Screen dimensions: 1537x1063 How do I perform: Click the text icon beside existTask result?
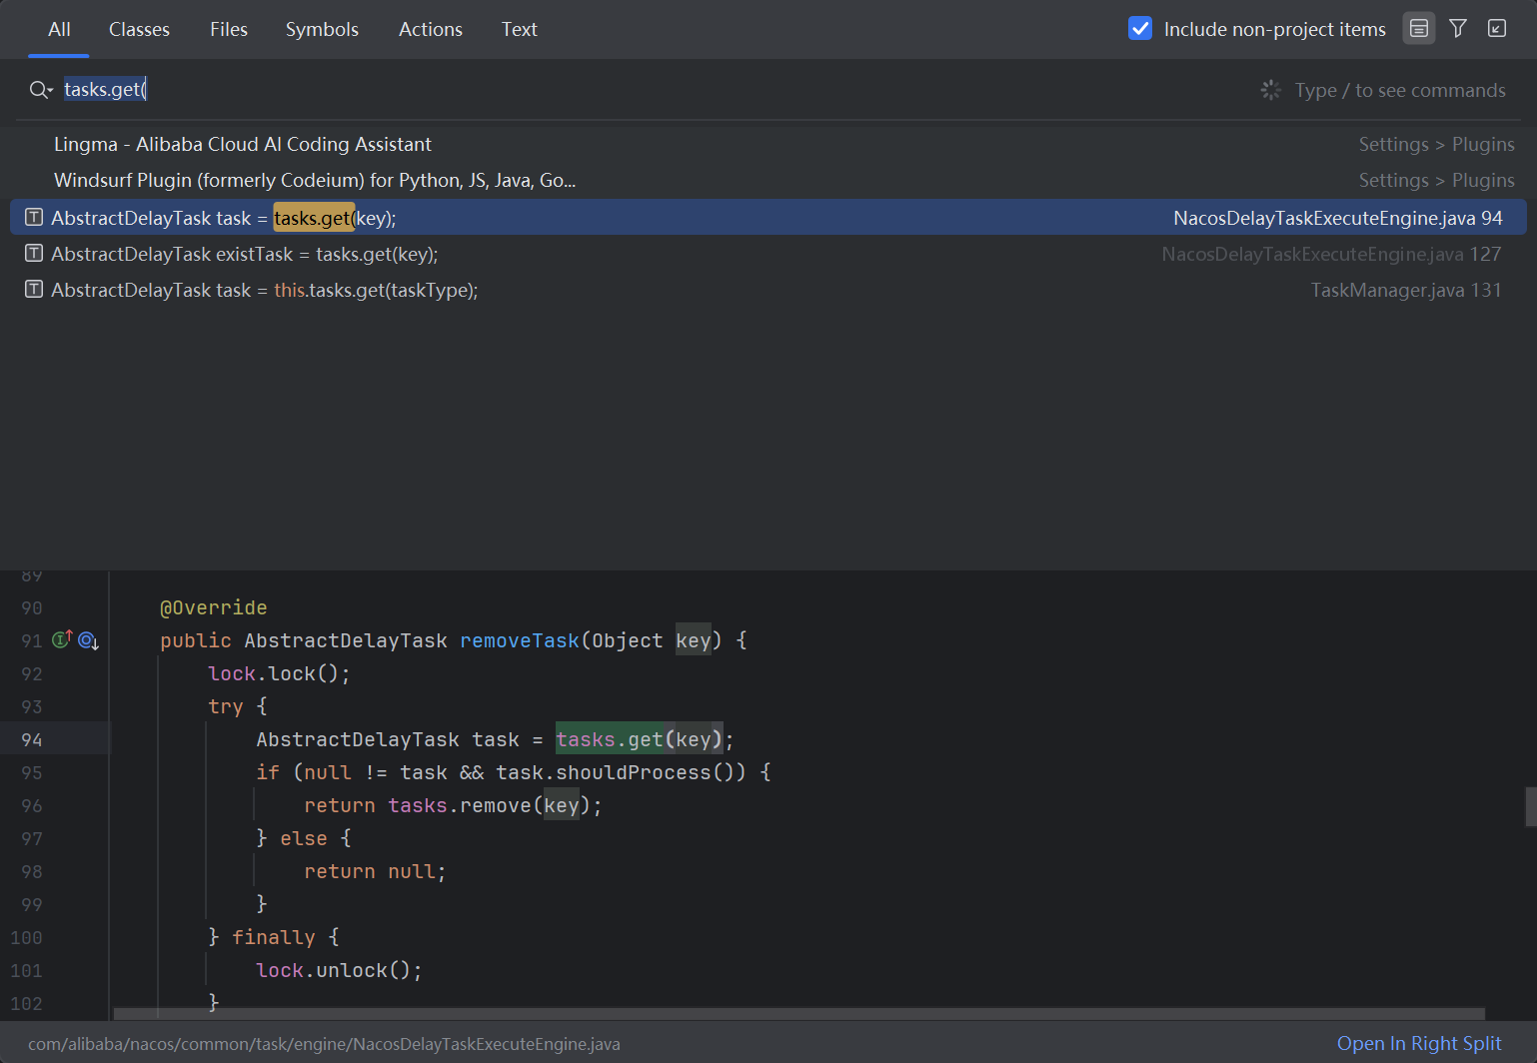click(x=34, y=254)
